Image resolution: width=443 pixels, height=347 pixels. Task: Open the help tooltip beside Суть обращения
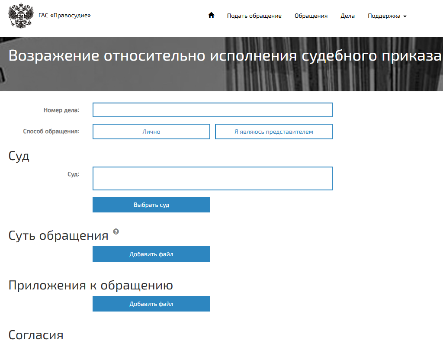point(116,232)
